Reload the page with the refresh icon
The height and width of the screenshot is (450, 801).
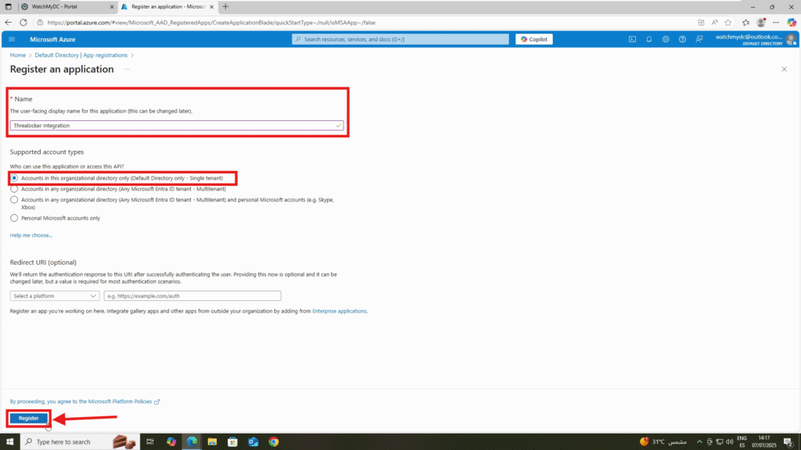point(23,23)
